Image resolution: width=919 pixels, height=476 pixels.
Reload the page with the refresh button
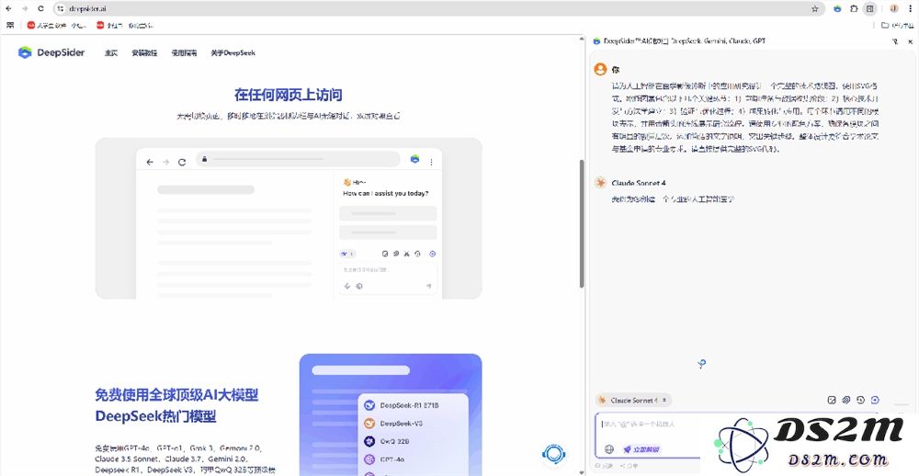coord(40,8)
